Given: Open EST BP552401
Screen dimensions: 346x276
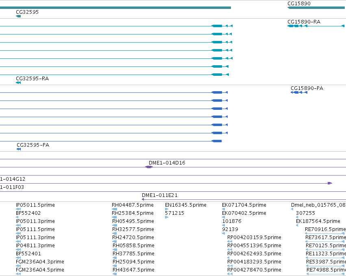Looking at the screenshot, I should (28, 254).
